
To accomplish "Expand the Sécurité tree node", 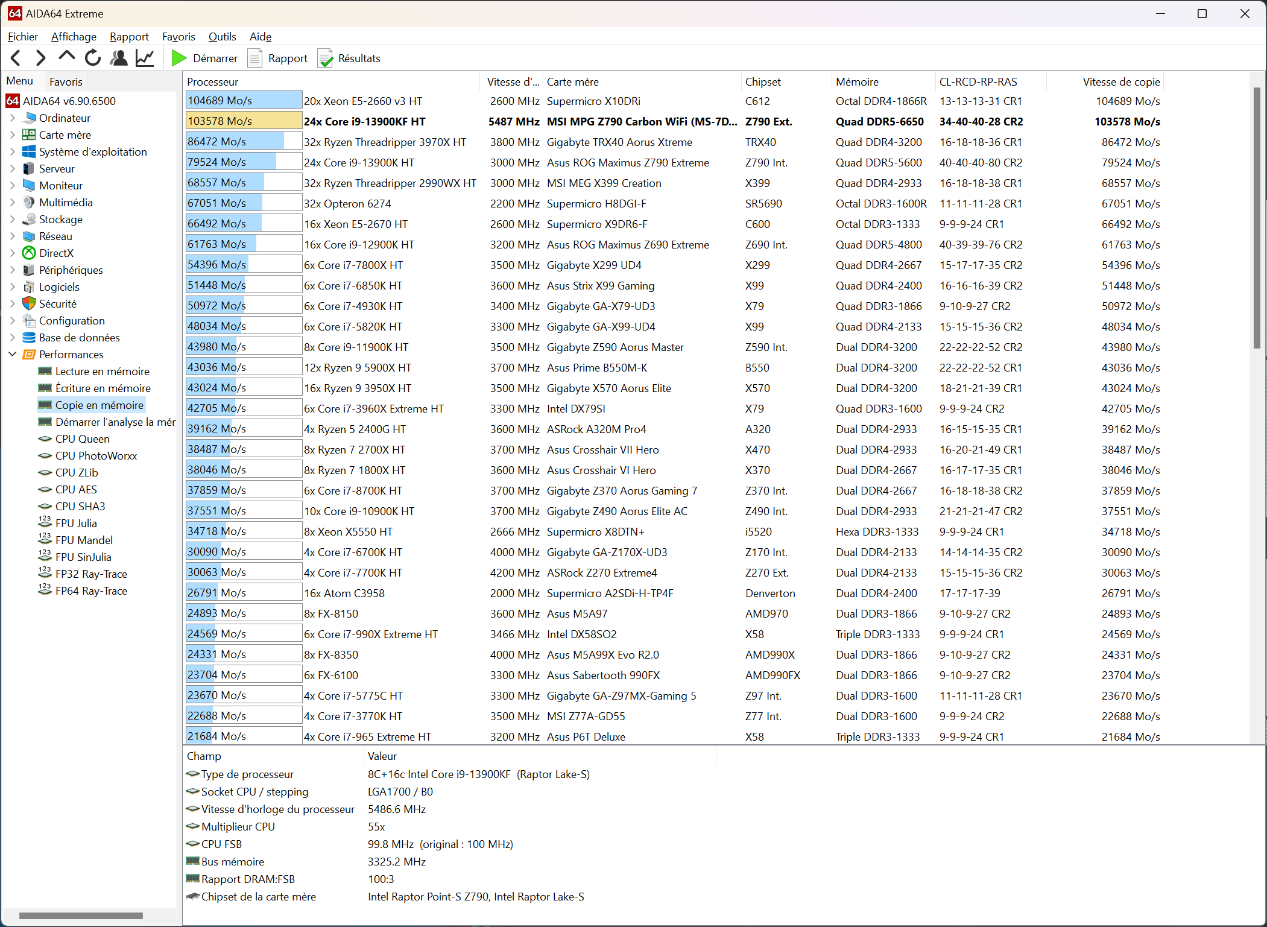I will tap(13, 304).
